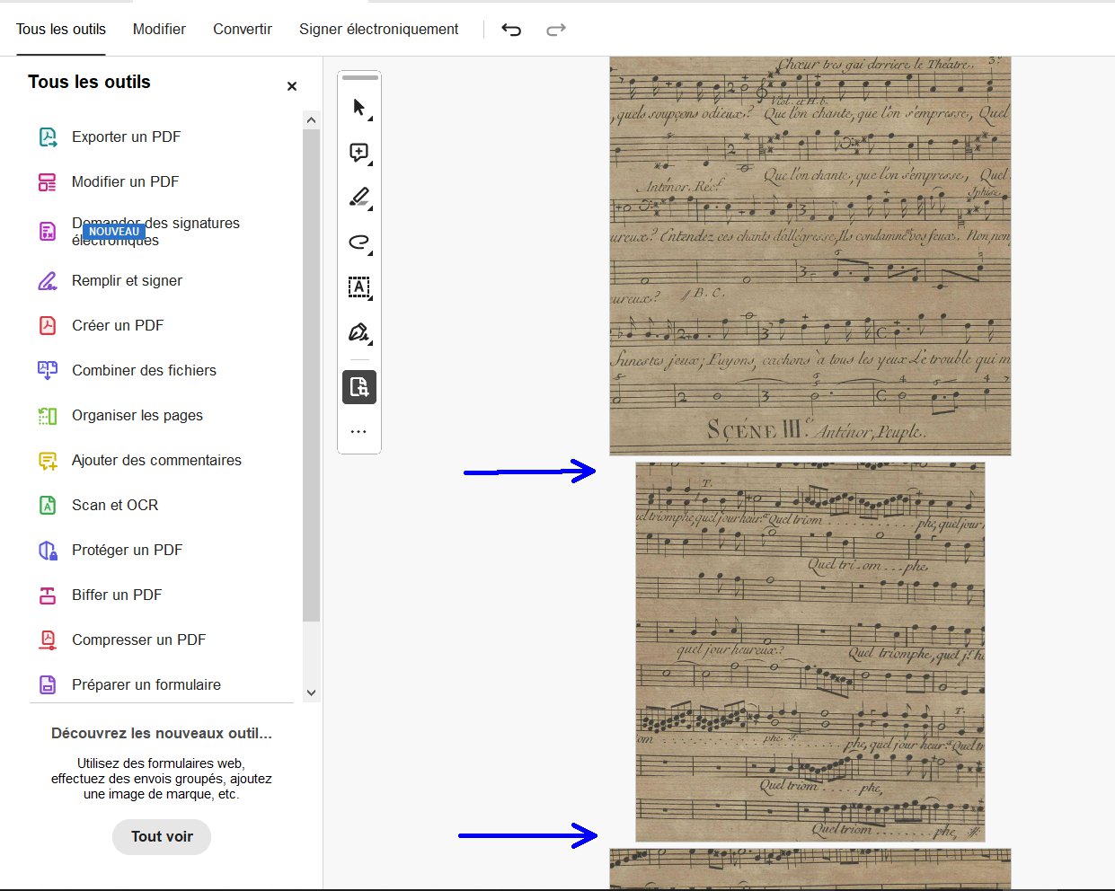1115x891 pixels.
Task: Select Scan et OCR label
Action: coord(115,505)
